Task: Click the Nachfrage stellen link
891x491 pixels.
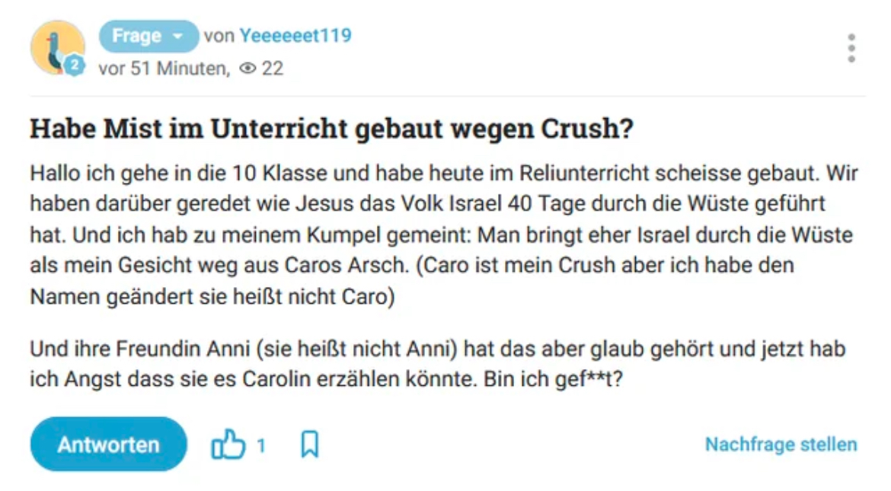Action: click(781, 445)
